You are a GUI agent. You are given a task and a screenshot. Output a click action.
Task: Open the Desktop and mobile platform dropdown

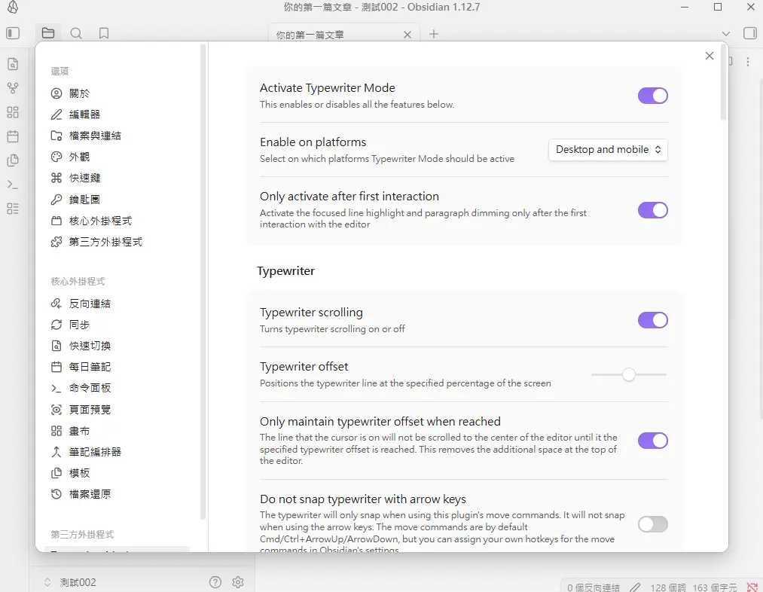pyautogui.click(x=608, y=150)
